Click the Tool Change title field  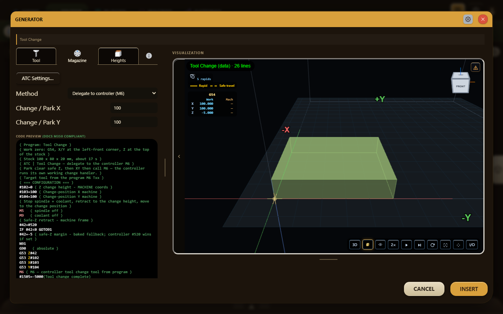click(250, 39)
